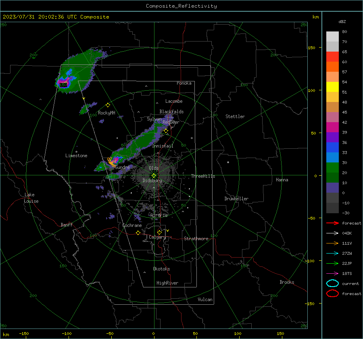Click the Vulcan label on map
This screenshot has width=363, height=339.
click(x=205, y=299)
